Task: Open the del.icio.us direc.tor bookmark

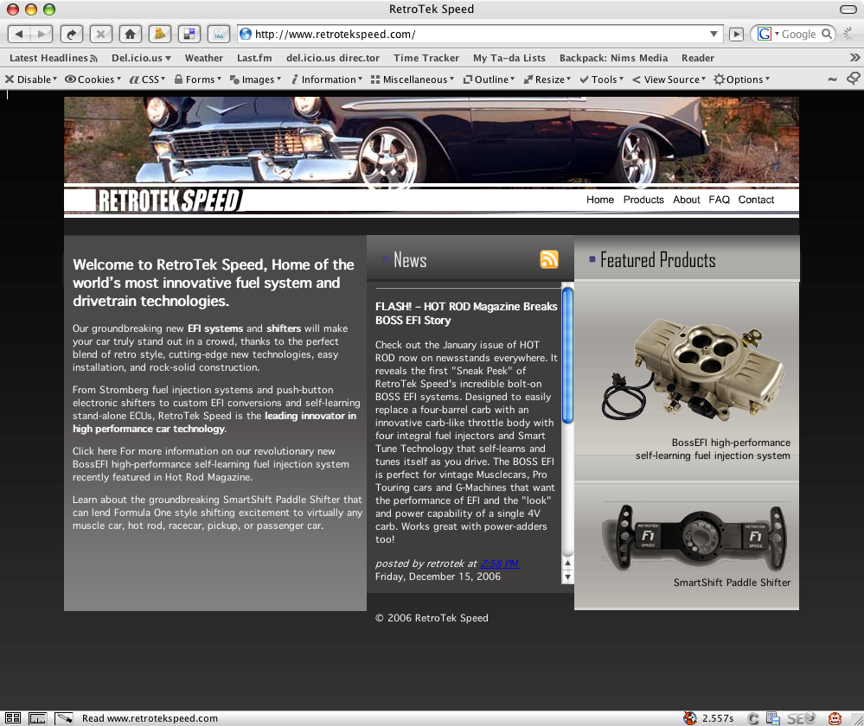Action: 333,58
